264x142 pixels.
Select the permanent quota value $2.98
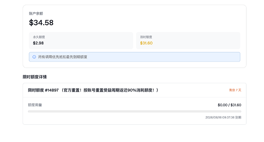click(x=38, y=43)
